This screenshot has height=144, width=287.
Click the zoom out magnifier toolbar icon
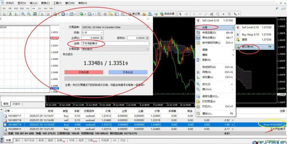29,14
